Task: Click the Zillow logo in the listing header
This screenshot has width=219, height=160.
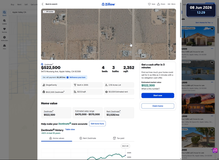Action: (108, 4)
